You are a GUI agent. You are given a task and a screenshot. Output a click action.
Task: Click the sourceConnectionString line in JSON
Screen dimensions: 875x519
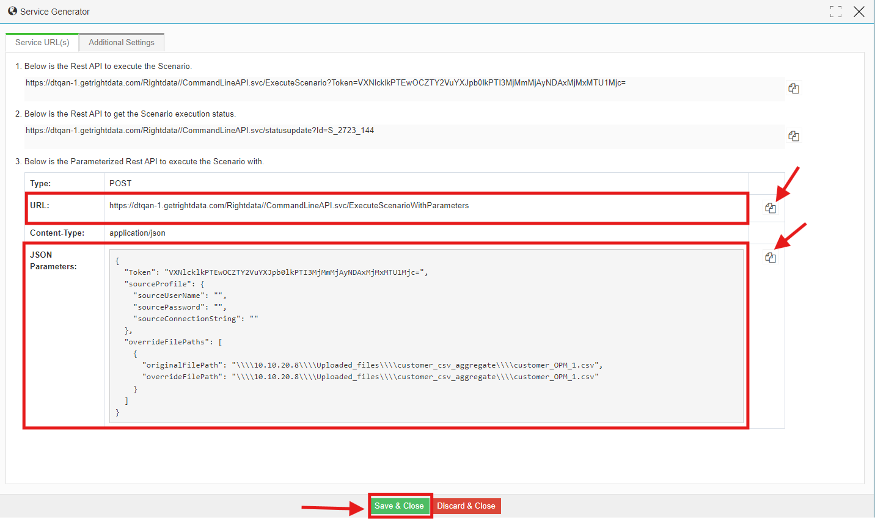tap(196, 319)
